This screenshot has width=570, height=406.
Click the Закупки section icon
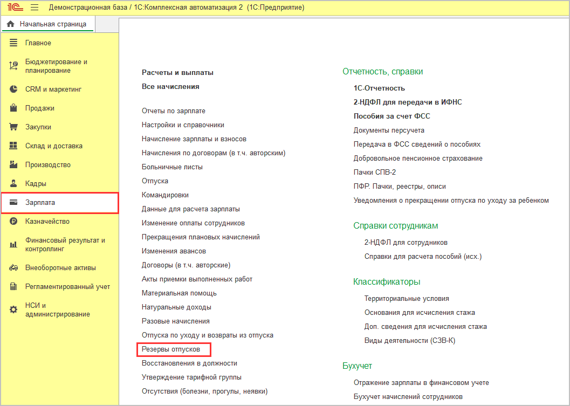point(13,127)
